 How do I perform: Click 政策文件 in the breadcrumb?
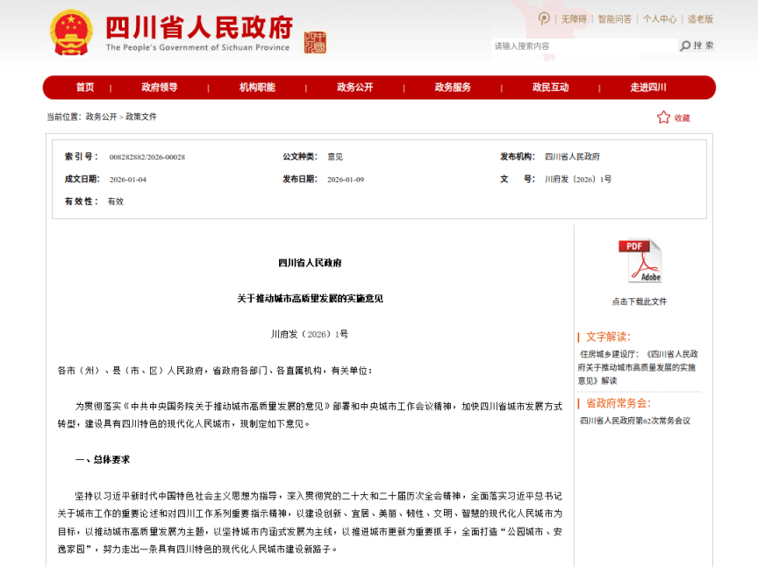141,117
